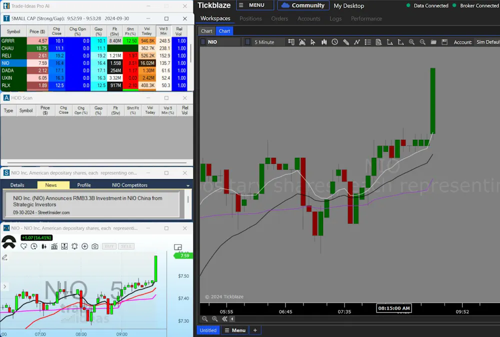Click the Community button

point(303,5)
